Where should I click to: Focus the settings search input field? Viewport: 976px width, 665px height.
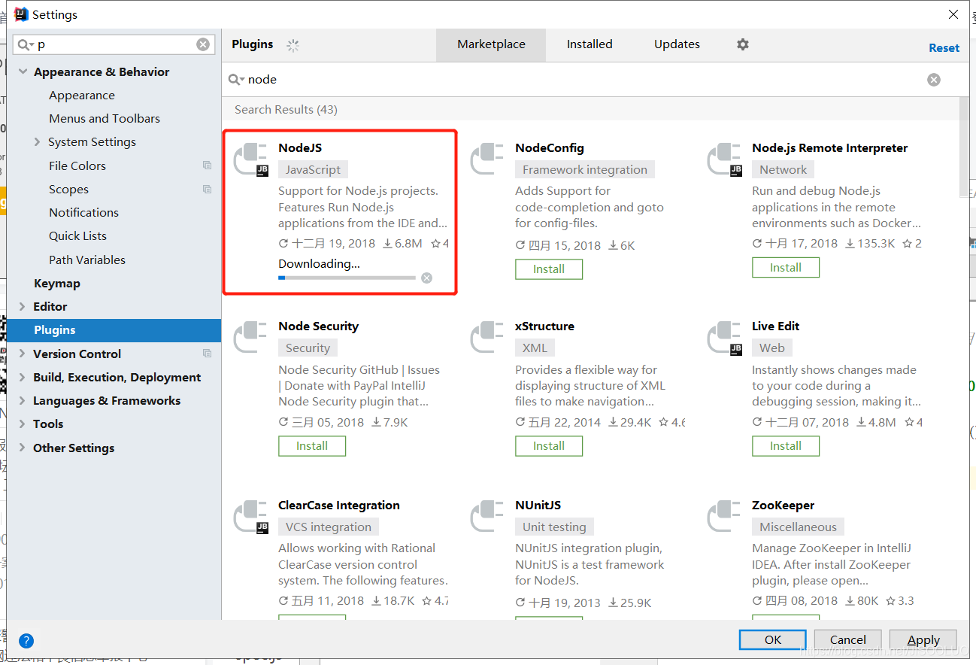coord(113,44)
